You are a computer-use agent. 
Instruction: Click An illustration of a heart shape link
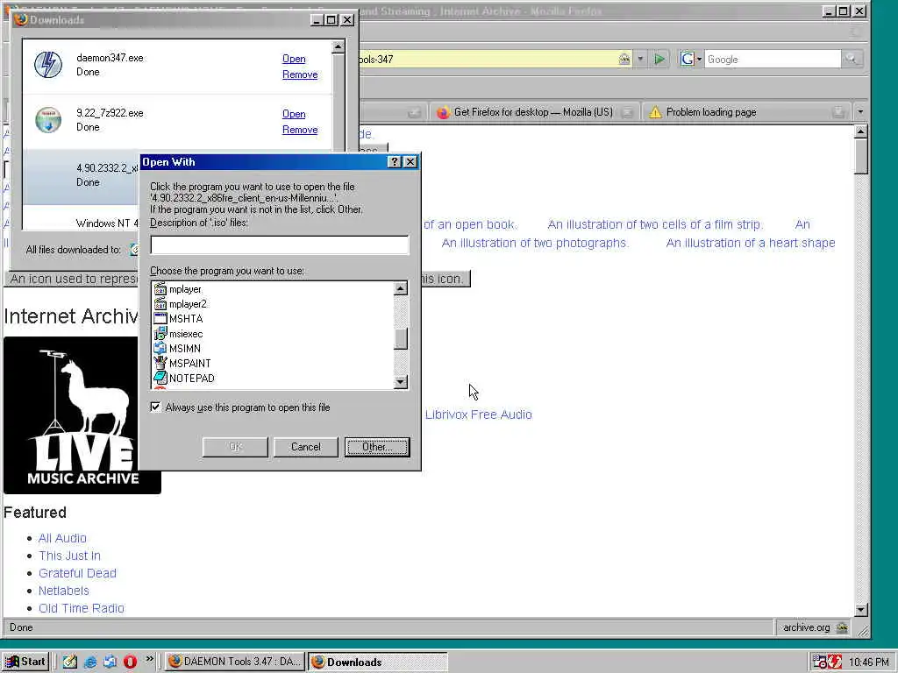(x=751, y=243)
